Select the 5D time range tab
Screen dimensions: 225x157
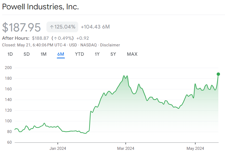click(x=26, y=54)
